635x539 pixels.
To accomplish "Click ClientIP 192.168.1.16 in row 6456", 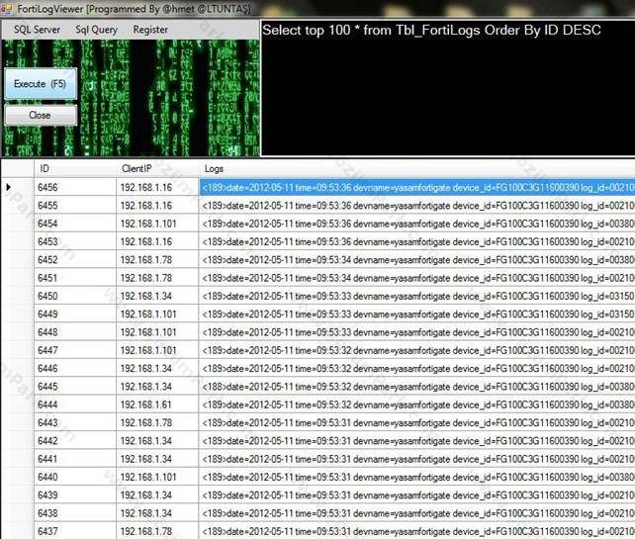I will click(157, 187).
